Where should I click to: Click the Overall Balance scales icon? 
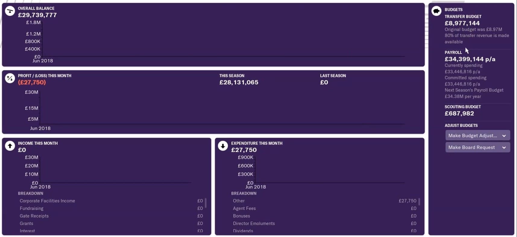click(x=10, y=11)
